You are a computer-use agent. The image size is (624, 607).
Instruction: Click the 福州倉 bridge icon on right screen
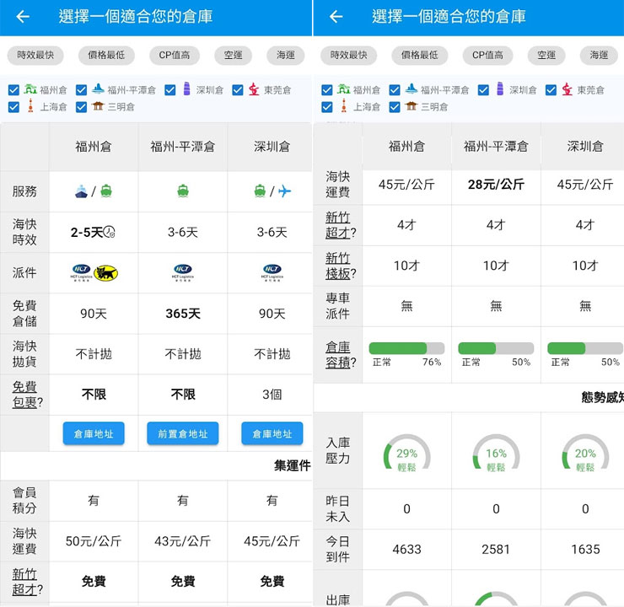[343, 89]
